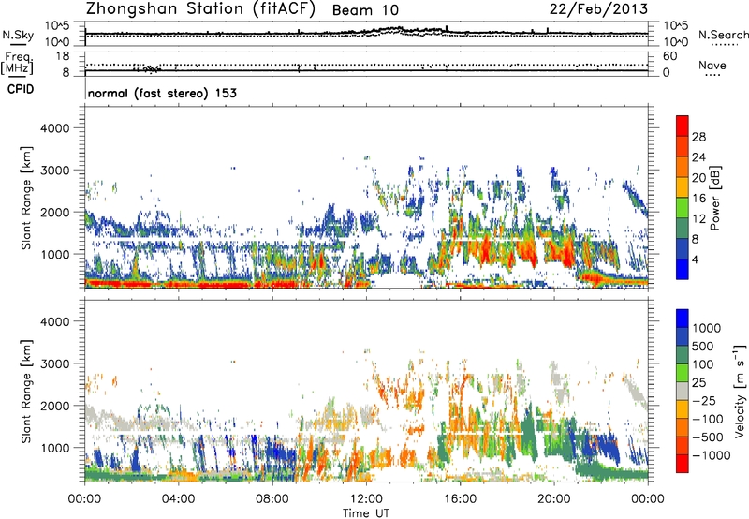Click the "24" power scale value
The image size is (749, 519).
pyautogui.click(x=698, y=157)
